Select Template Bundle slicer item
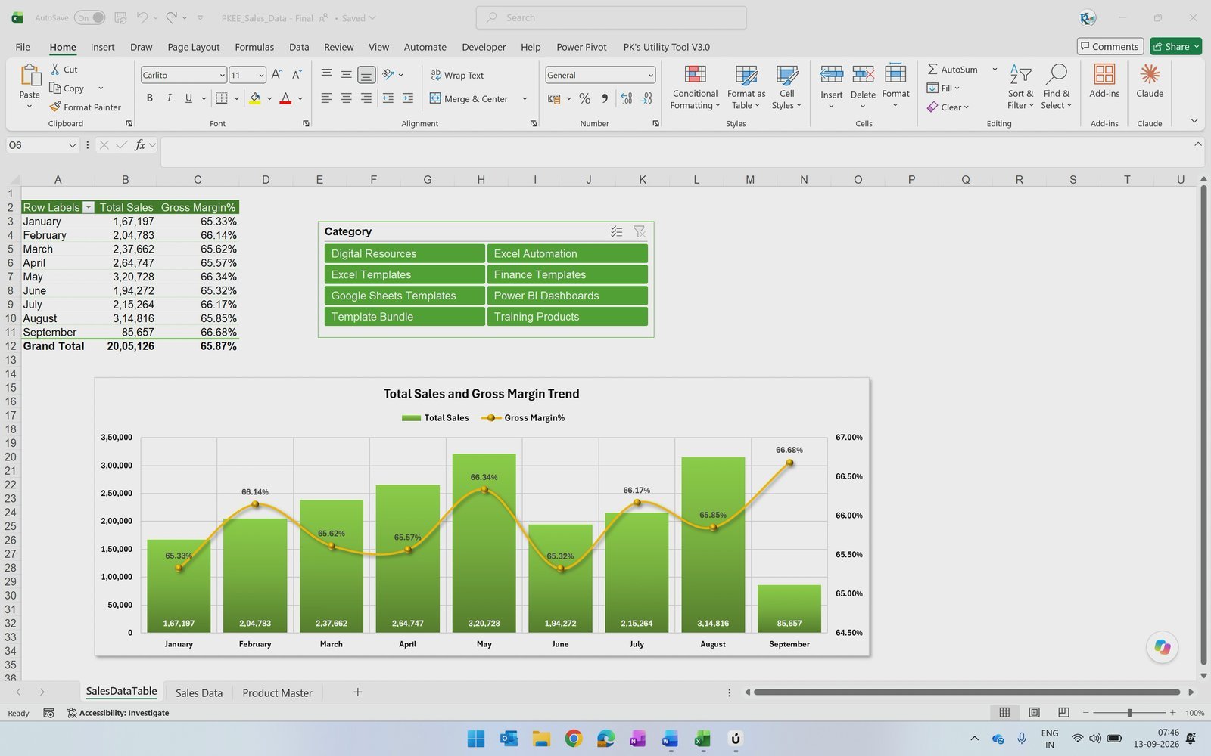1211x756 pixels. coord(404,317)
